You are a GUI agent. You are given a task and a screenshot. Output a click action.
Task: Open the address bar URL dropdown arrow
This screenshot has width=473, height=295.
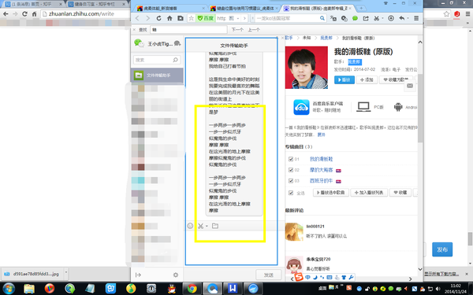click(238, 18)
